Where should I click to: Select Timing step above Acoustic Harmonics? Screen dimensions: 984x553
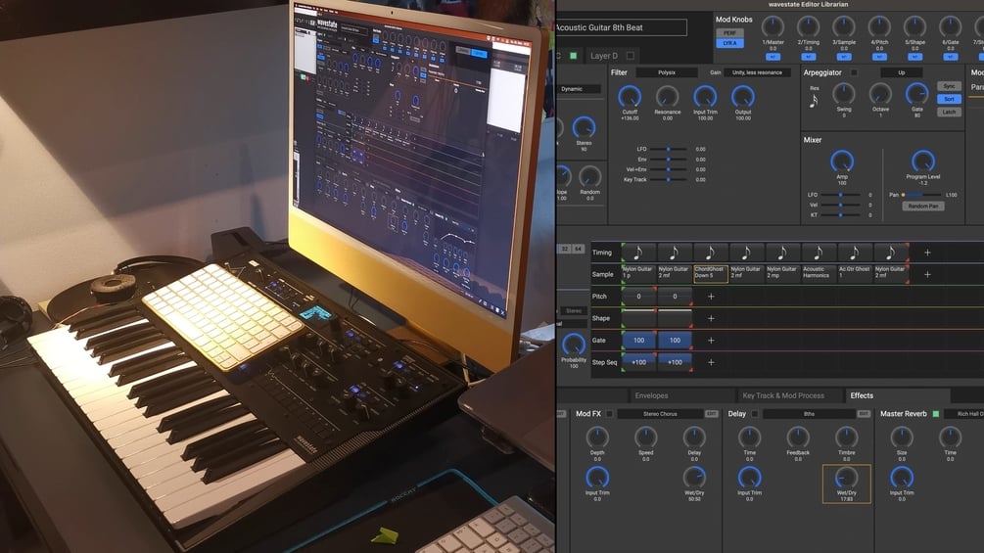point(819,253)
